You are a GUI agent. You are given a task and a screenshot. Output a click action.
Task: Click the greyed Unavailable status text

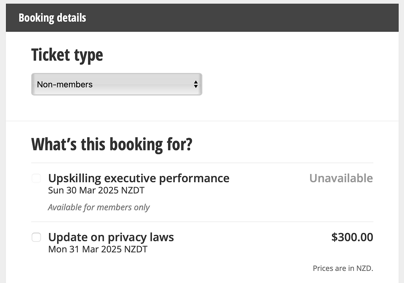pos(341,178)
